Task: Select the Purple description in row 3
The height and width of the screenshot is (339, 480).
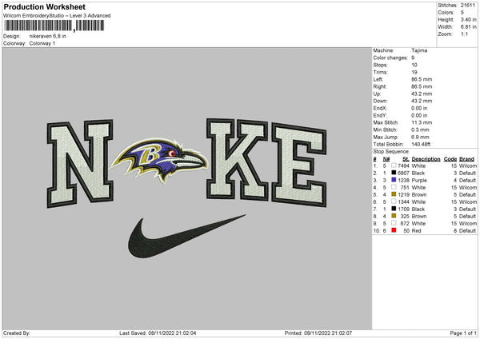Action: [x=419, y=180]
